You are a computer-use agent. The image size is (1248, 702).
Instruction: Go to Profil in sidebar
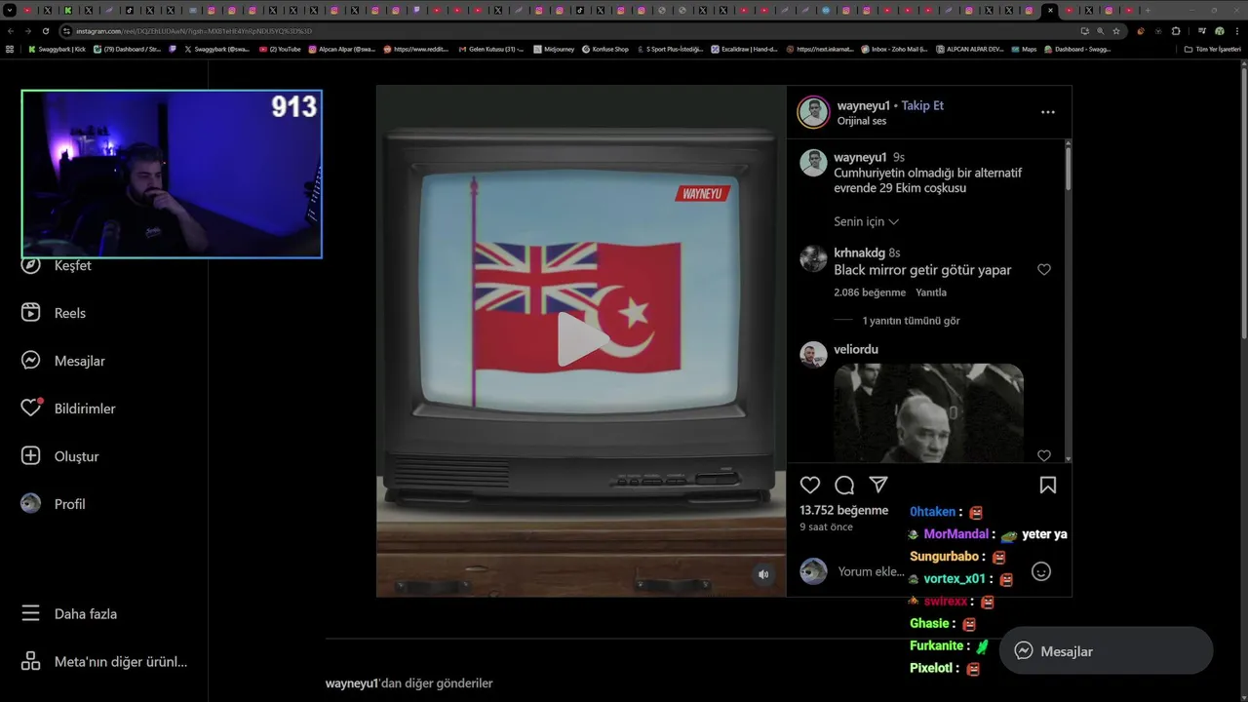tap(54, 504)
